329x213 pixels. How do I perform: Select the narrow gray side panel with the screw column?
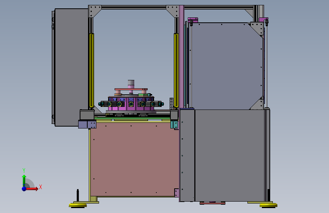pyautogui.click(x=187, y=155)
